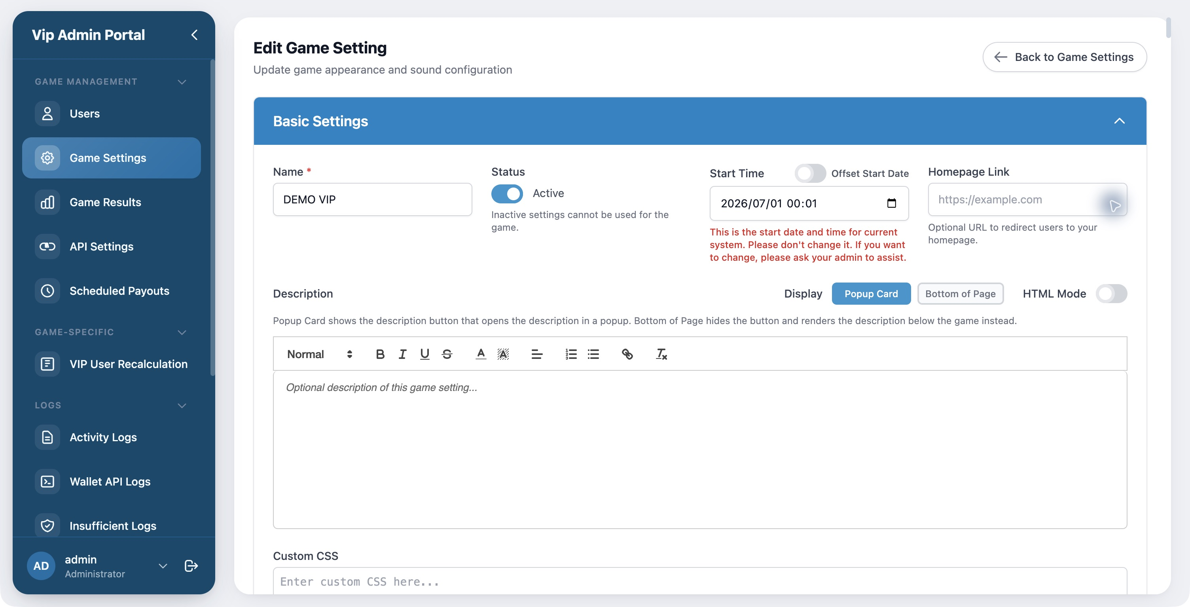Turn on HTML Mode toggle

coord(1111,294)
